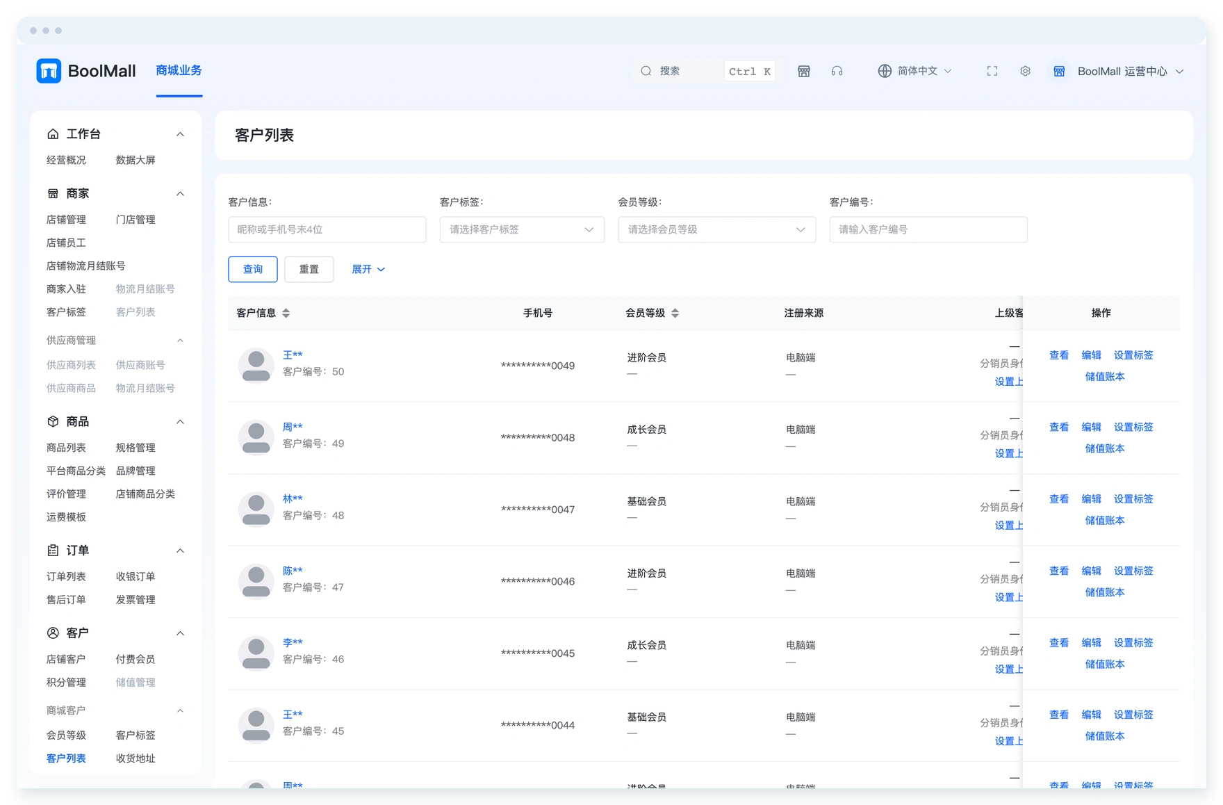Click avatar of customer number 50
The width and height of the screenshot is (1223, 805).
pos(256,366)
